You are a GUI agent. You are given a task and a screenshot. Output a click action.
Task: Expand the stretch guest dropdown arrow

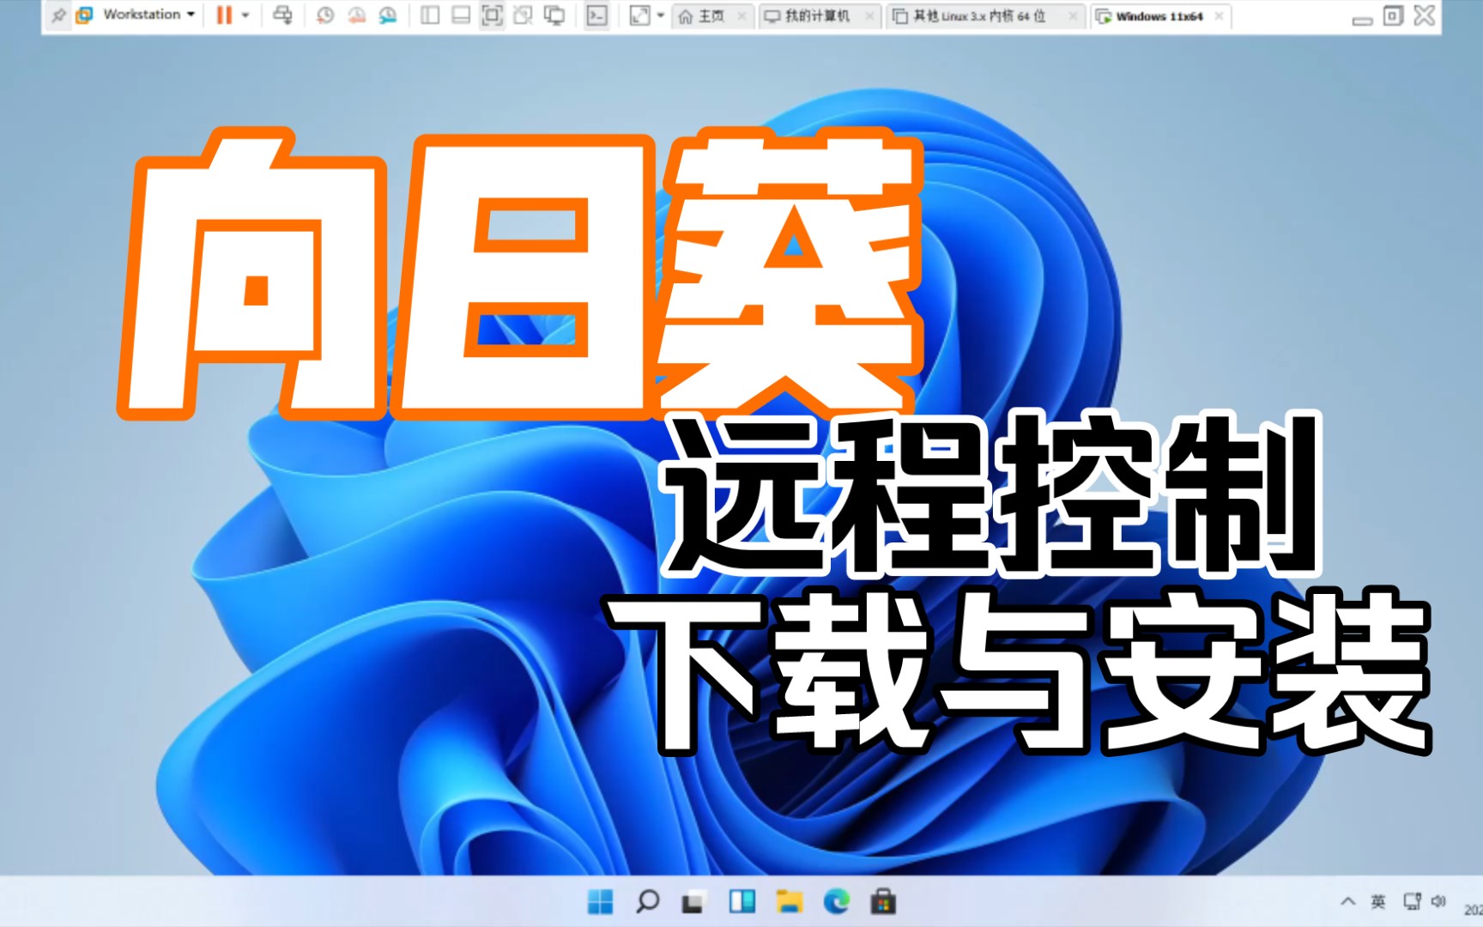[661, 15]
